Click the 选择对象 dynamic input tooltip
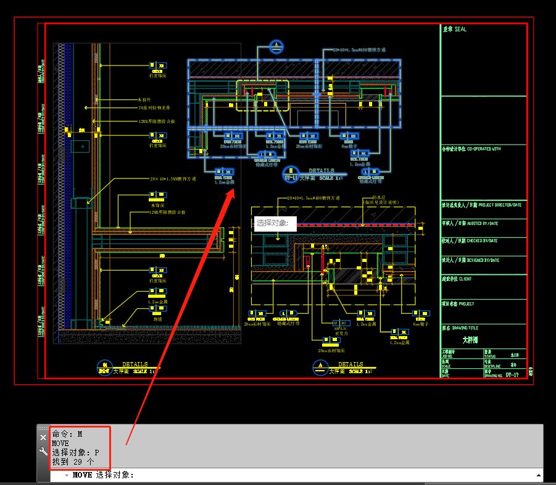Screen dimensions: 556x485 click(x=275, y=223)
